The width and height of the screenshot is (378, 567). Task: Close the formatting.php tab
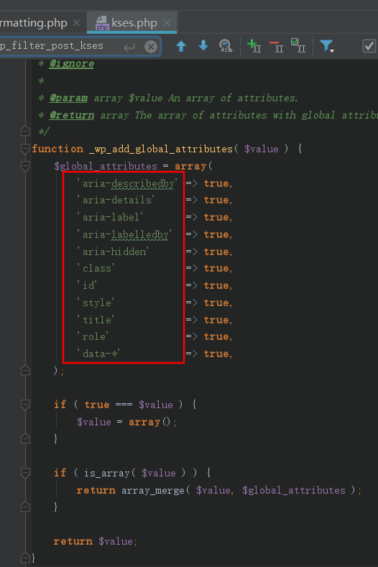click(x=76, y=23)
